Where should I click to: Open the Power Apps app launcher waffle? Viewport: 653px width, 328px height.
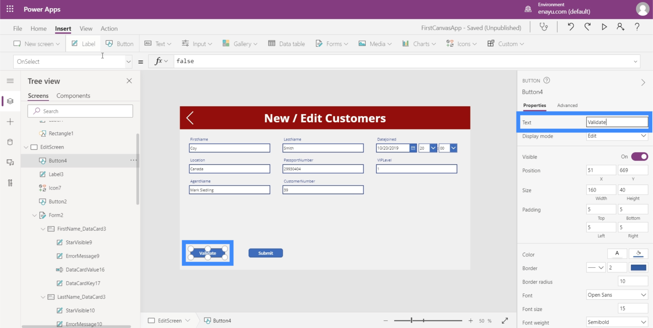tap(10, 9)
